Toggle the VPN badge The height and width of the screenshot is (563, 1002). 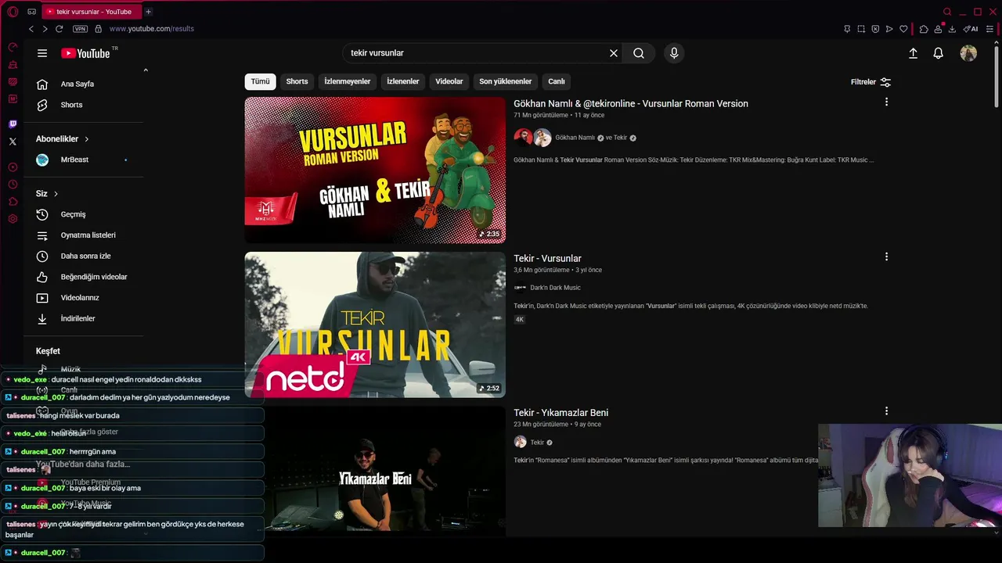coord(80,29)
